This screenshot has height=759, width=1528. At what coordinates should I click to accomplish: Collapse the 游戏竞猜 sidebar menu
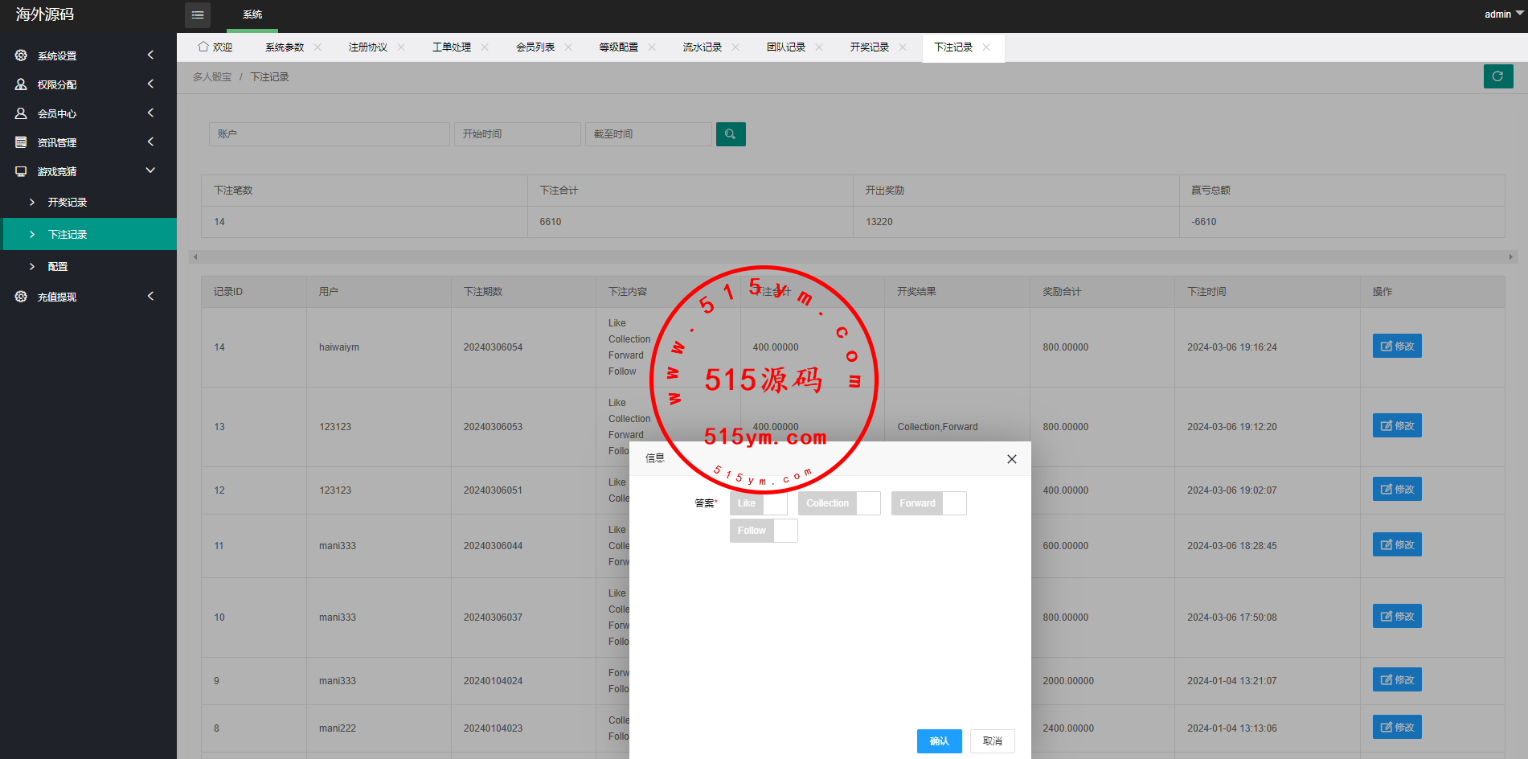pyautogui.click(x=57, y=171)
